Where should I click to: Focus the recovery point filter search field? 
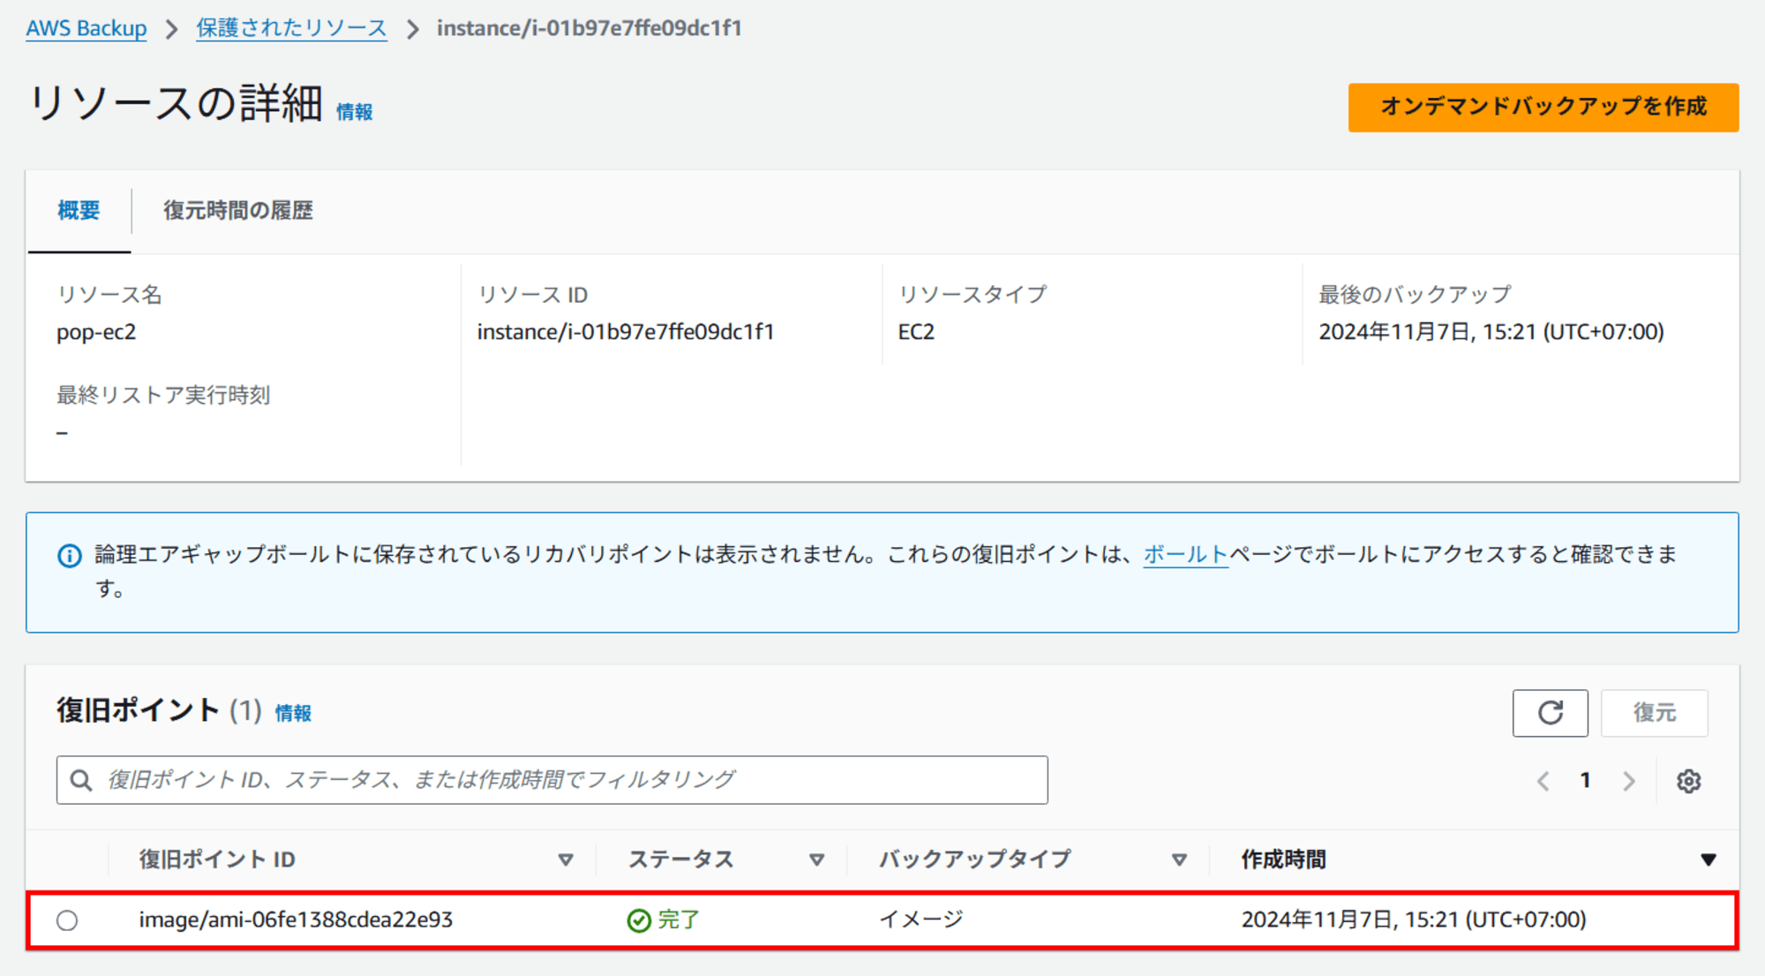click(x=552, y=779)
